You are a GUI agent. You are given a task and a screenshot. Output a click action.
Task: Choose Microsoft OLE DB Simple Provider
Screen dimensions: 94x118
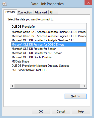pyautogui.click(x=49, y=57)
